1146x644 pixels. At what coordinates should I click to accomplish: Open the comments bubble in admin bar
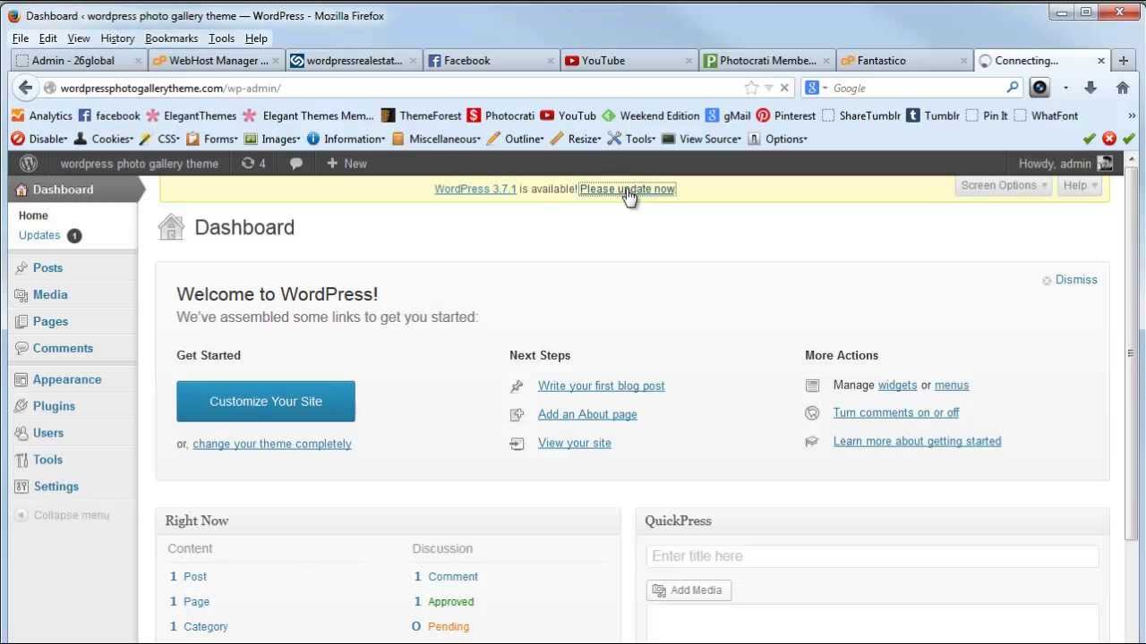pos(296,164)
